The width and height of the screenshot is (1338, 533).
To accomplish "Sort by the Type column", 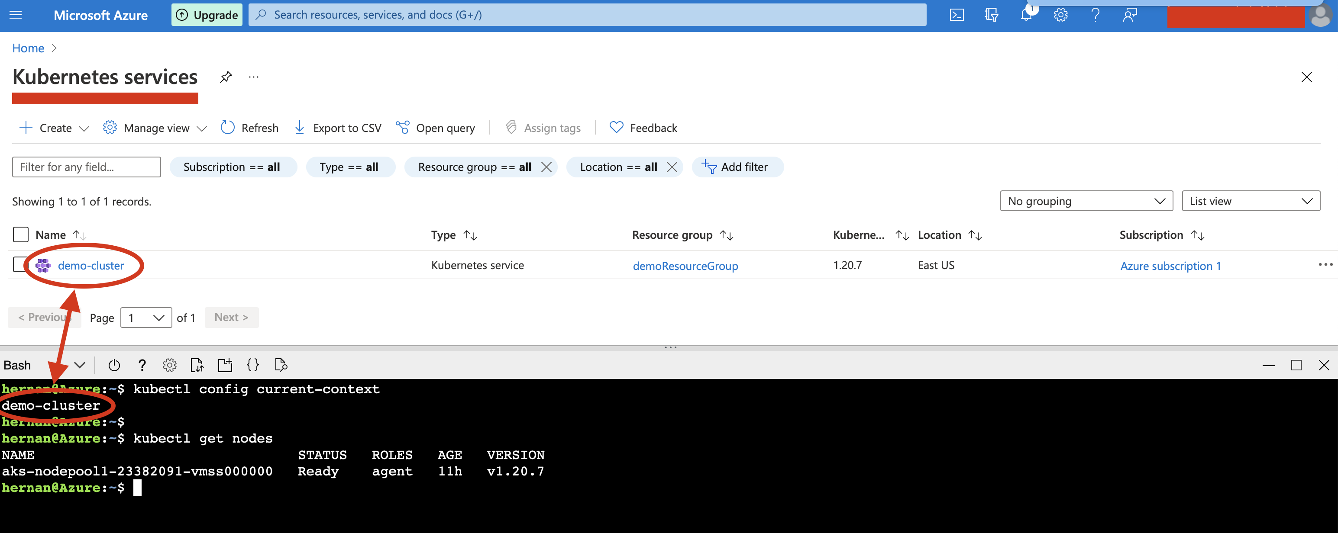I will coord(454,235).
